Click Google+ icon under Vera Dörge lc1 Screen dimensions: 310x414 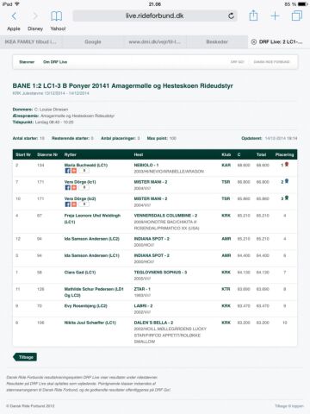pos(74,187)
